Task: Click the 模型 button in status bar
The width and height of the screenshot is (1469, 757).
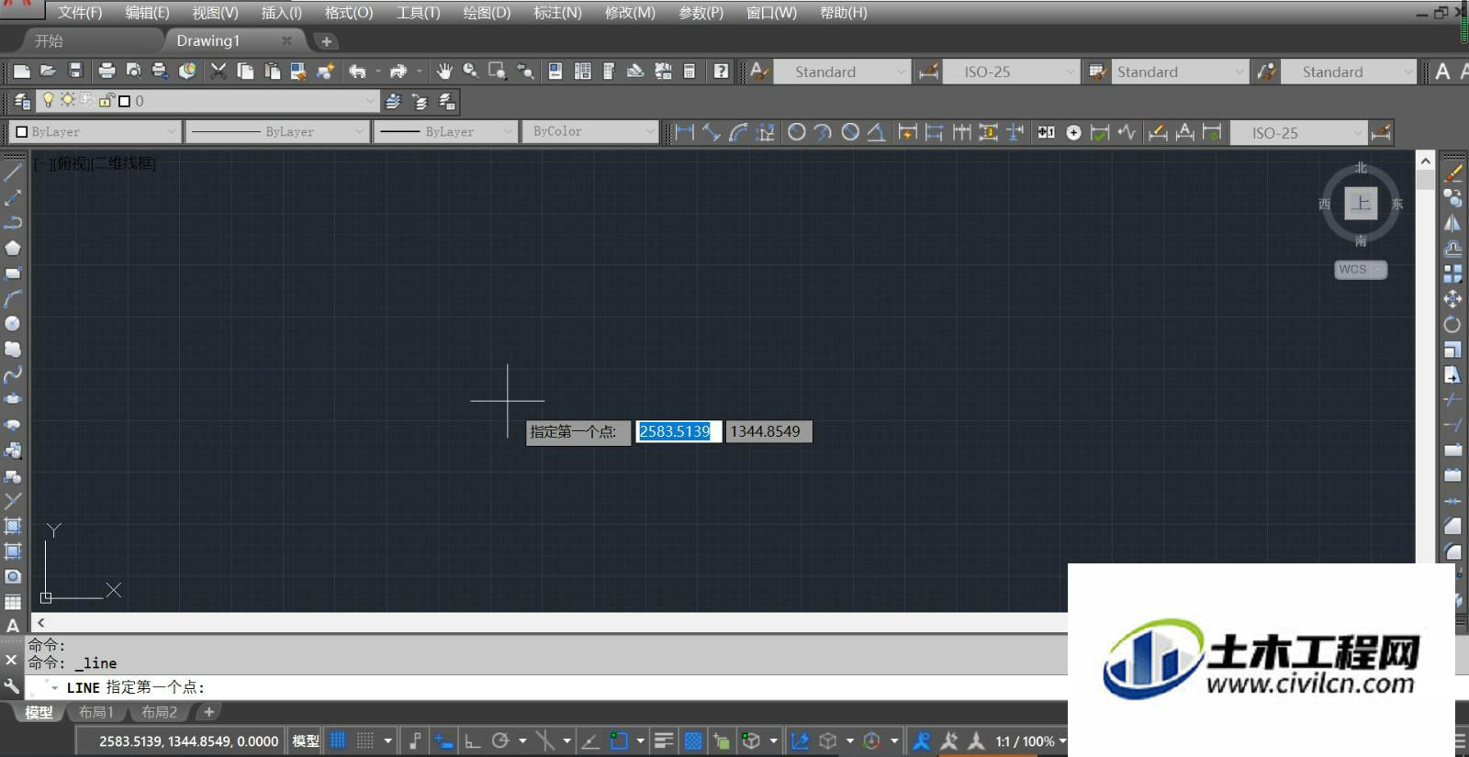Action: pos(306,741)
